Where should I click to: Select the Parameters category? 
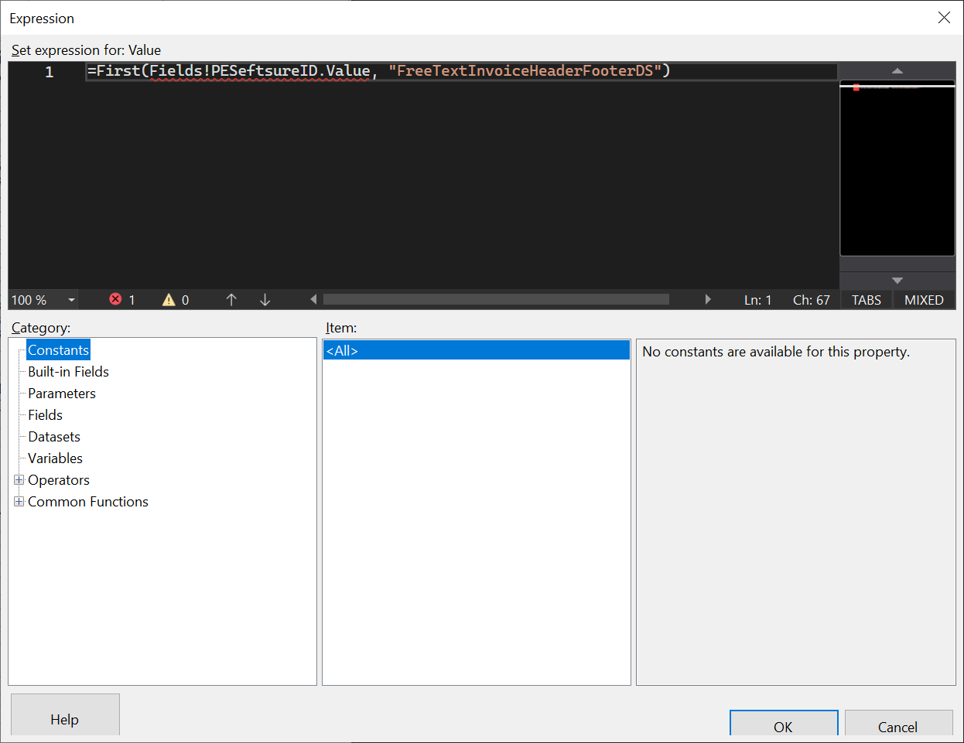point(62,394)
